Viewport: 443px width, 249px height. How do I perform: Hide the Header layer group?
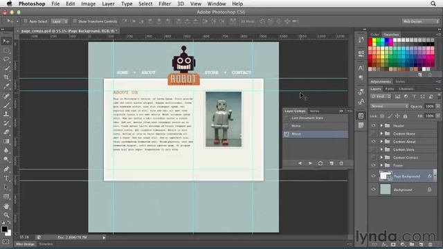pos(374,125)
